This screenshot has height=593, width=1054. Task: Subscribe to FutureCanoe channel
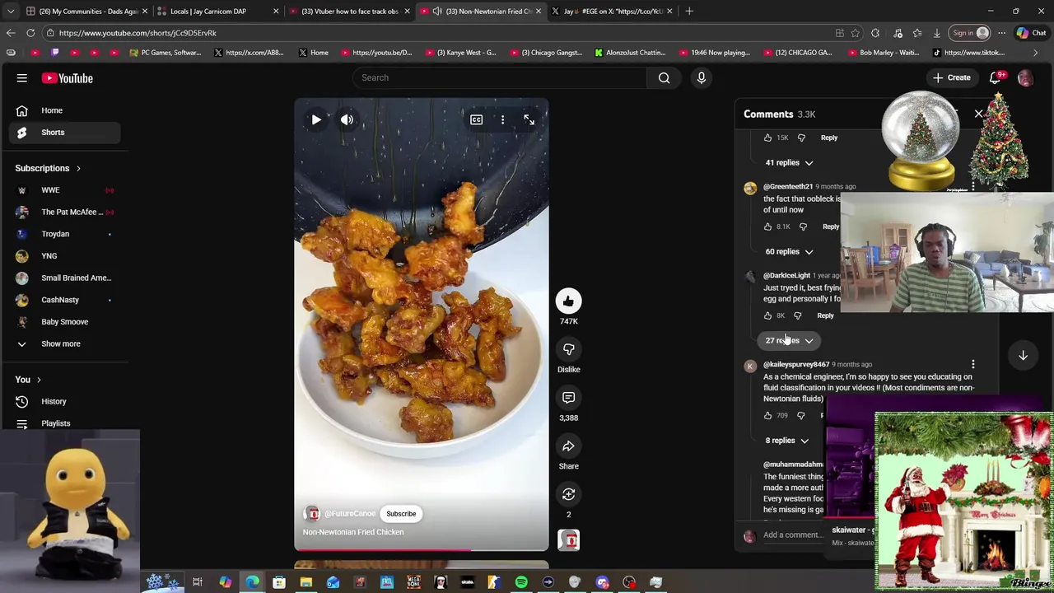pos(401,514)
